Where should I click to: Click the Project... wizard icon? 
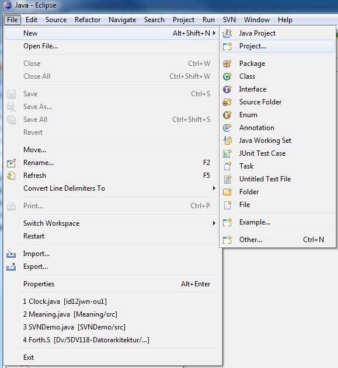click(x=227, y=46)
